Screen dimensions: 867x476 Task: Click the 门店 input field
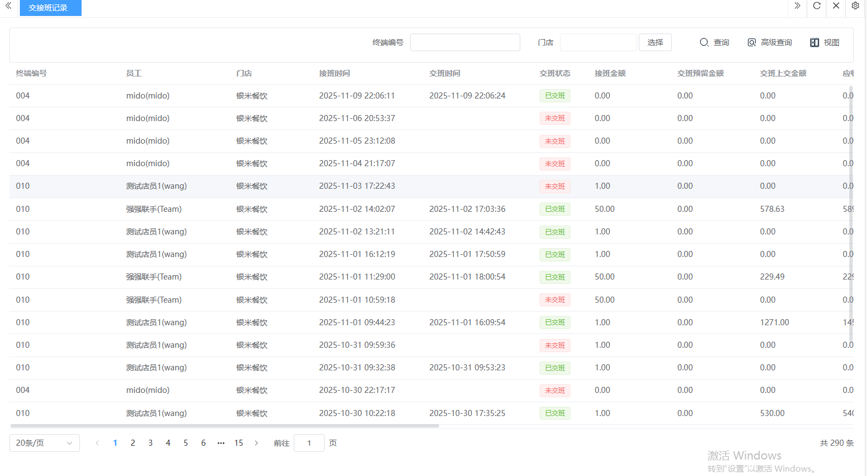[x=598, y=42]
